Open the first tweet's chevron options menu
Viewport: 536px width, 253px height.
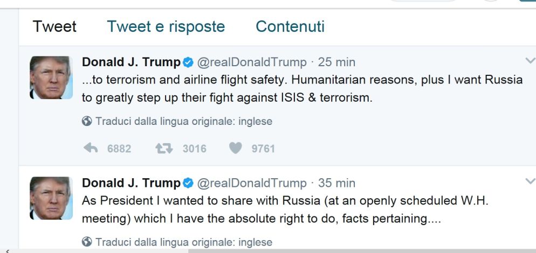tap(530, 61)
